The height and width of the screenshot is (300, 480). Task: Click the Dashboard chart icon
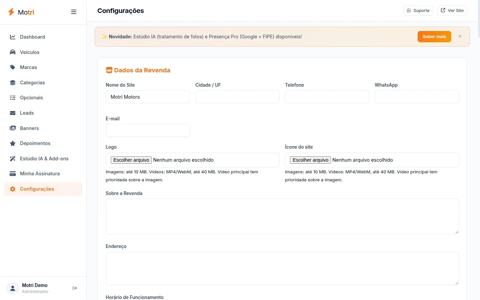pyautogui.click(x=13, y=37)
